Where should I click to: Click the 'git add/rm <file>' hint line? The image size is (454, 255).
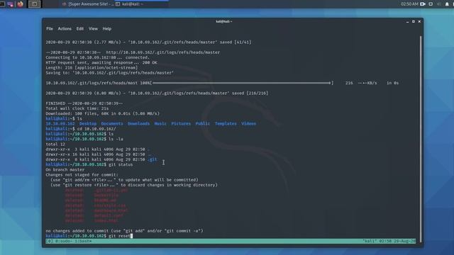point(124,180)
